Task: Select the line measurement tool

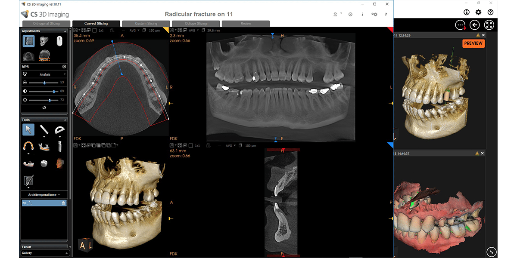Action: coord(44,129)
